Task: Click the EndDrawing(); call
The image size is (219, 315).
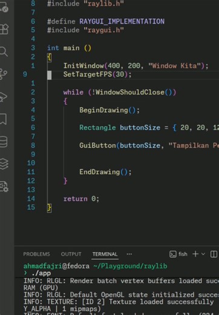Action: [x=105, y=172]
